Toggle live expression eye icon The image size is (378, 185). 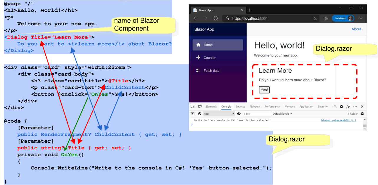(239, 114)
